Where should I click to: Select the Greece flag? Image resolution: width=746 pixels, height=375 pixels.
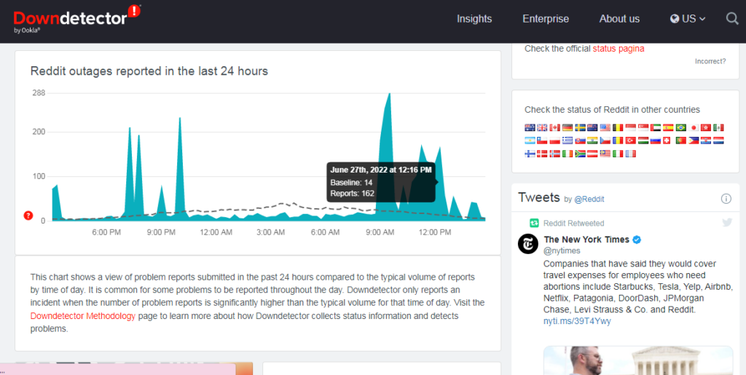click(x=568, y=141)
